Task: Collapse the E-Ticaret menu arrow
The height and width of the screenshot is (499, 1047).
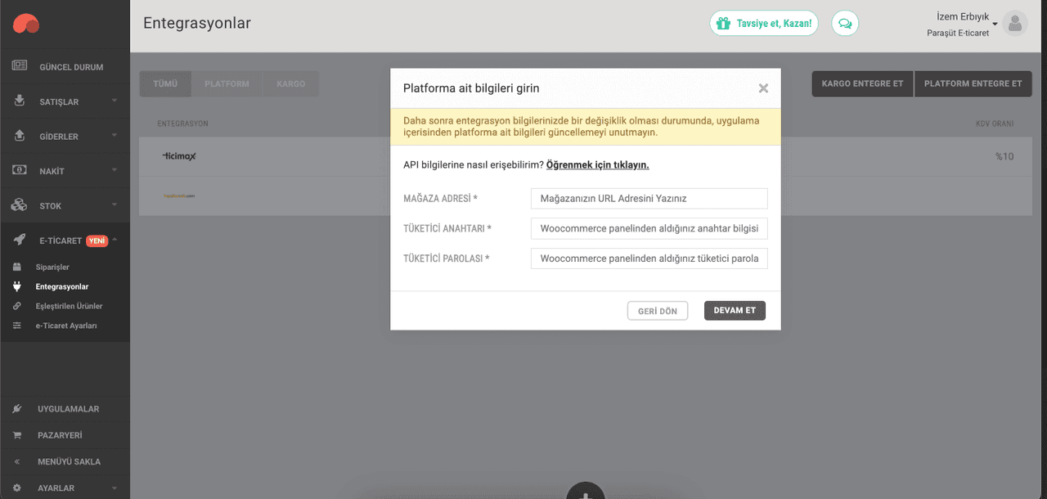Action: click(115, 240)
